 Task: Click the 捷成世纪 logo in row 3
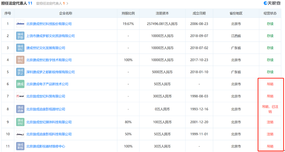(x=20, y=48)
